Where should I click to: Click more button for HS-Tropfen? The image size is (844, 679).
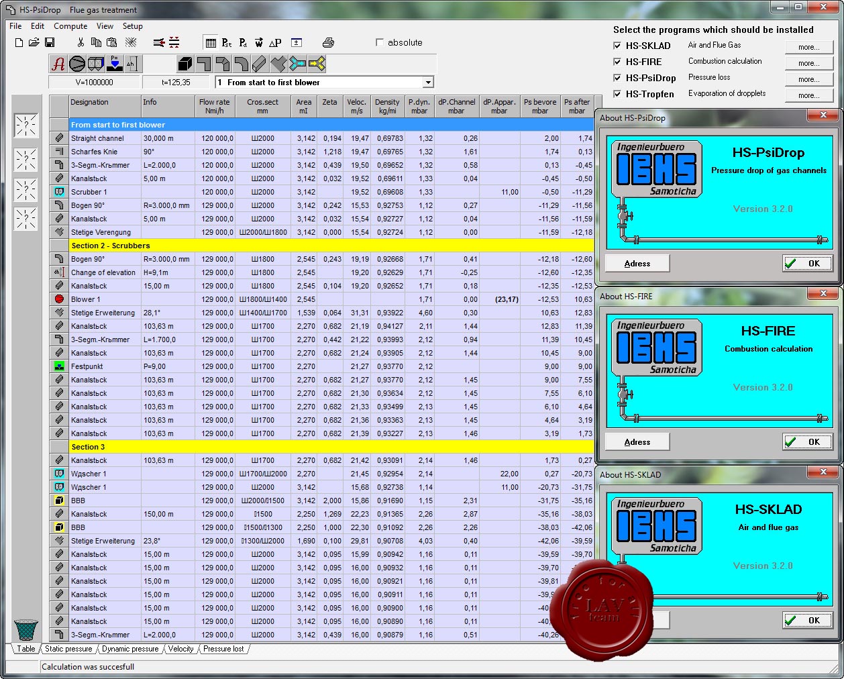[809, 95]
